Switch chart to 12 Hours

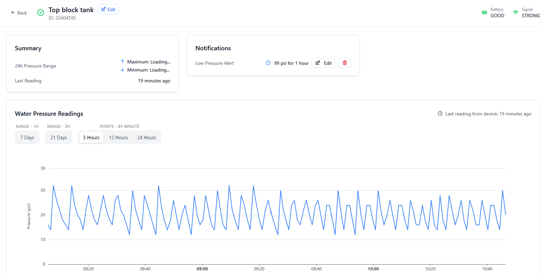point(118,138)
